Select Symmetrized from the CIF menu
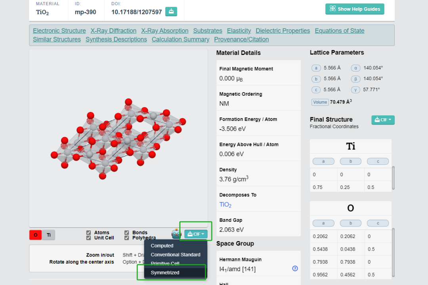Screen dimensions: 428x285 (x=165, y=273)
